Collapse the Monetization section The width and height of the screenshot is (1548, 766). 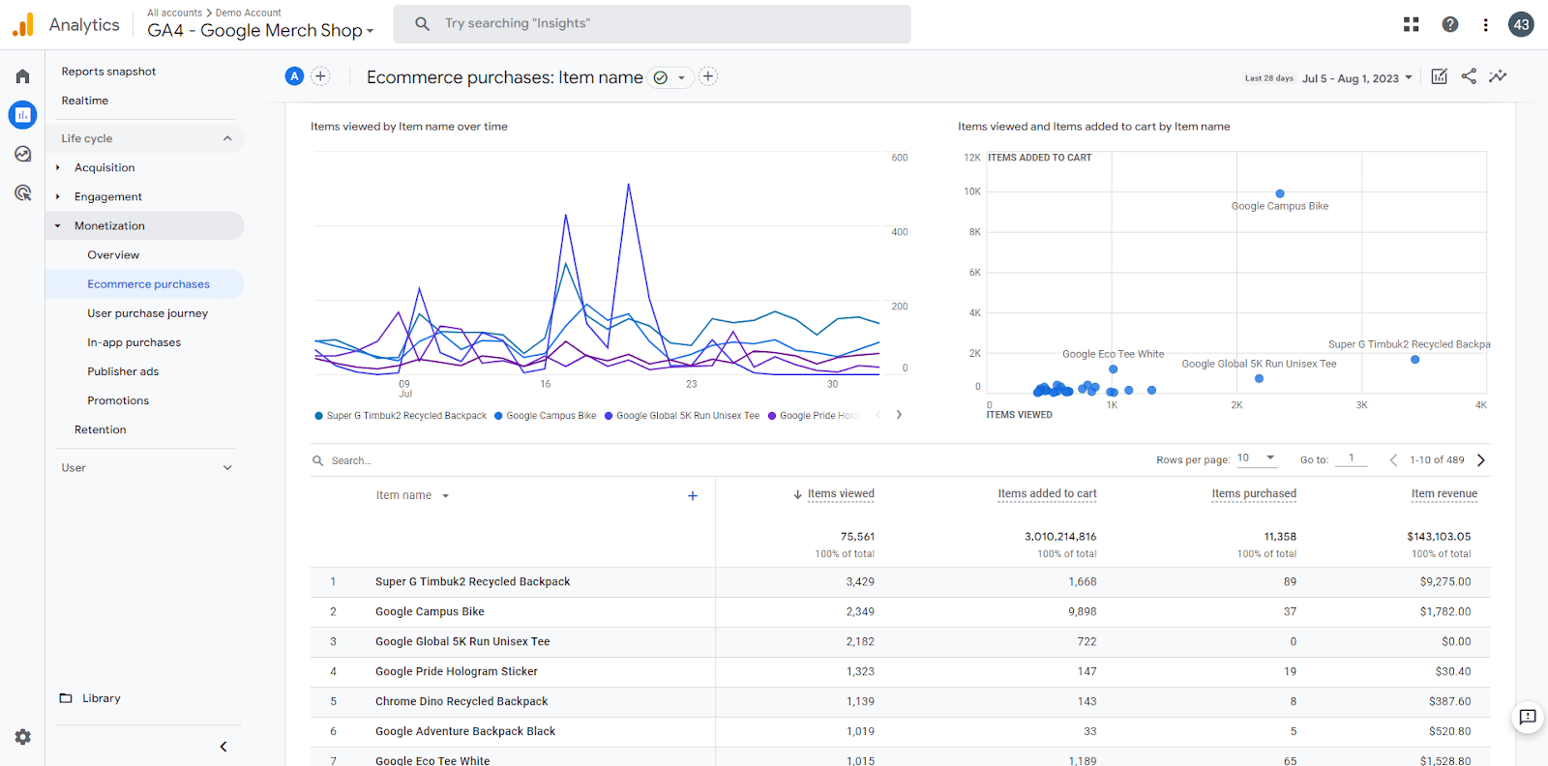tap(58, 225)
